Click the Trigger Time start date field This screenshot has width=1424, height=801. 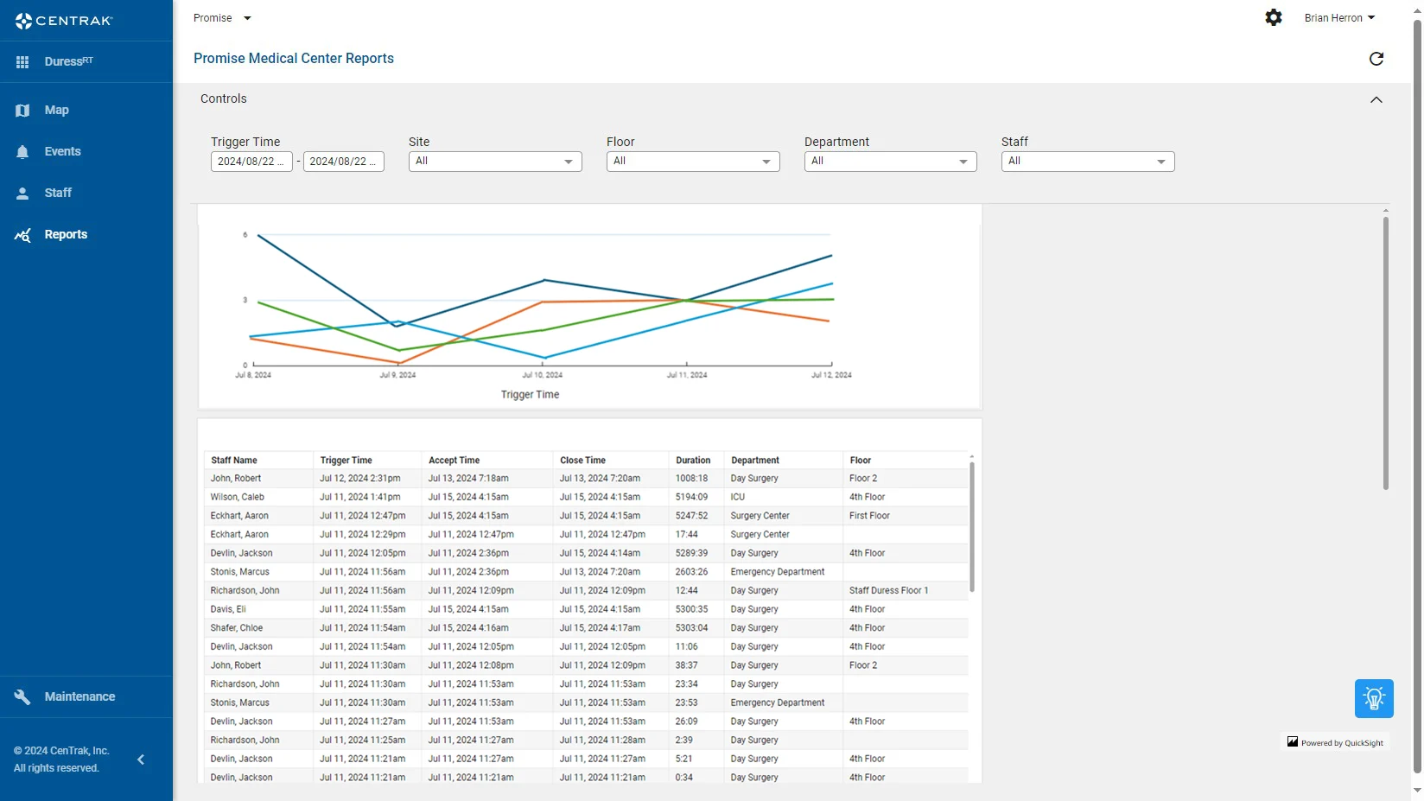coord(251,162)
